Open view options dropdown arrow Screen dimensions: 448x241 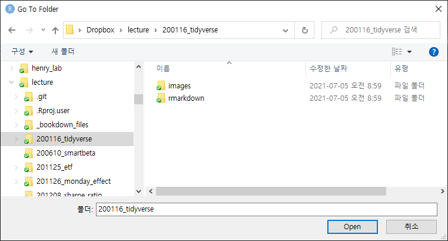tap(409, 52)
